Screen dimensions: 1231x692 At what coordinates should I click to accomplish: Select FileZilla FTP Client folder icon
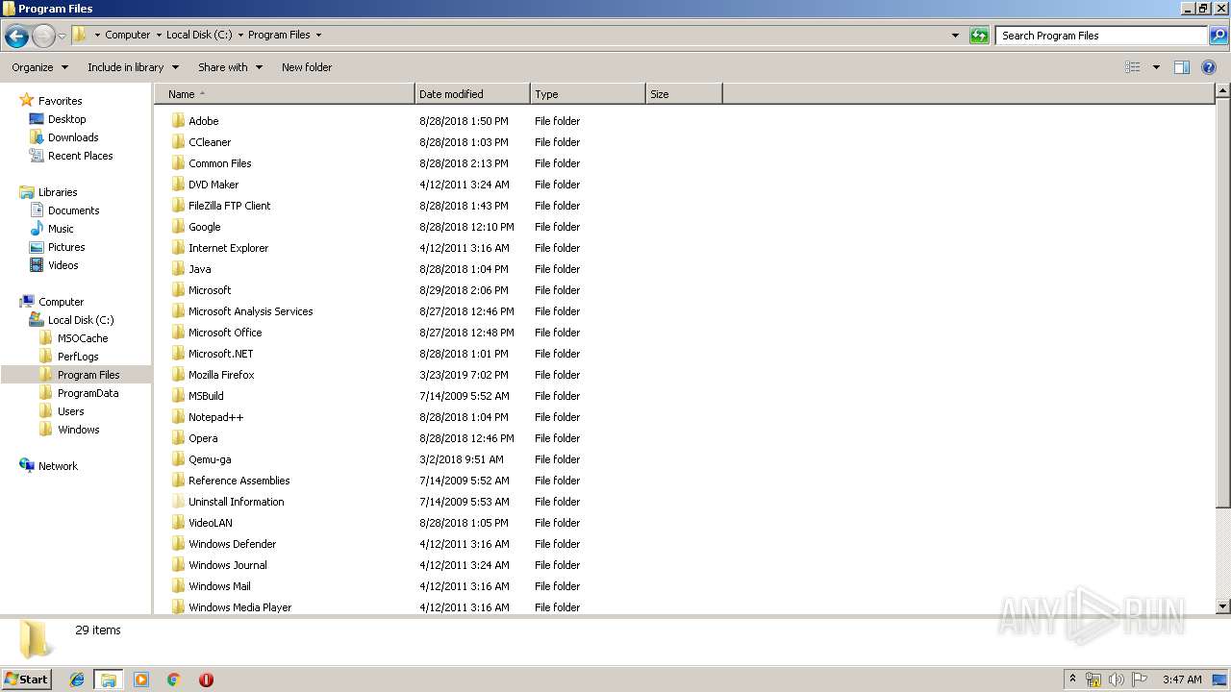click(178, 206)
